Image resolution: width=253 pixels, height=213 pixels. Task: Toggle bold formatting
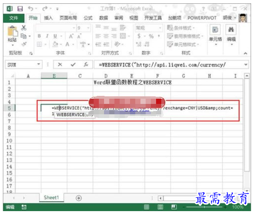point(39,36)
